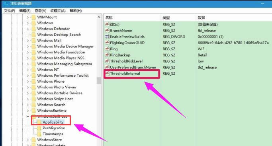This screenshot has height=146, width=272.
Task: Click the PreMigration folder icon
Action: coord(39,128)
